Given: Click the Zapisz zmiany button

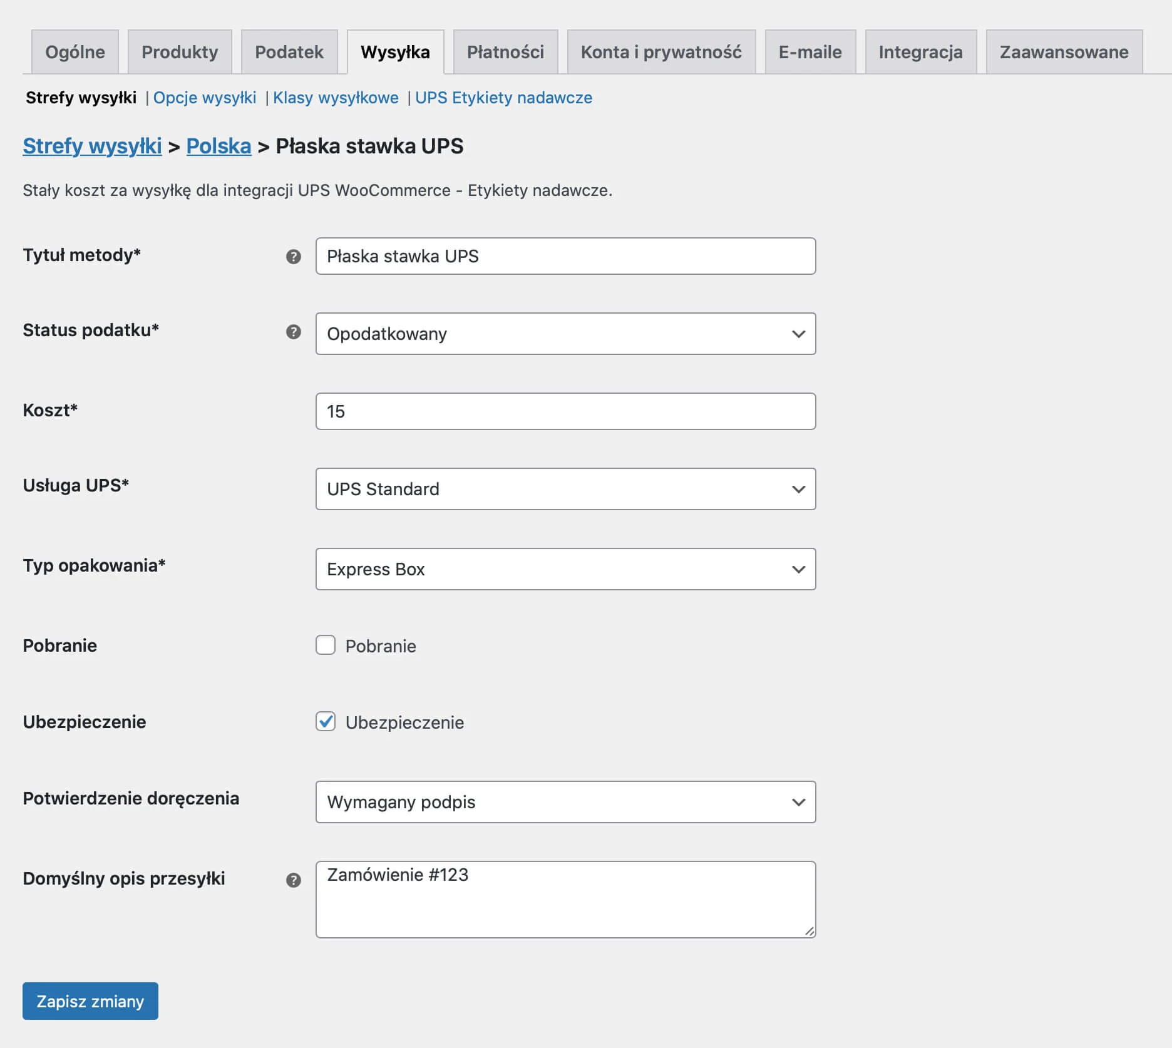Looking at the screenshot, I should point(90,1001).
